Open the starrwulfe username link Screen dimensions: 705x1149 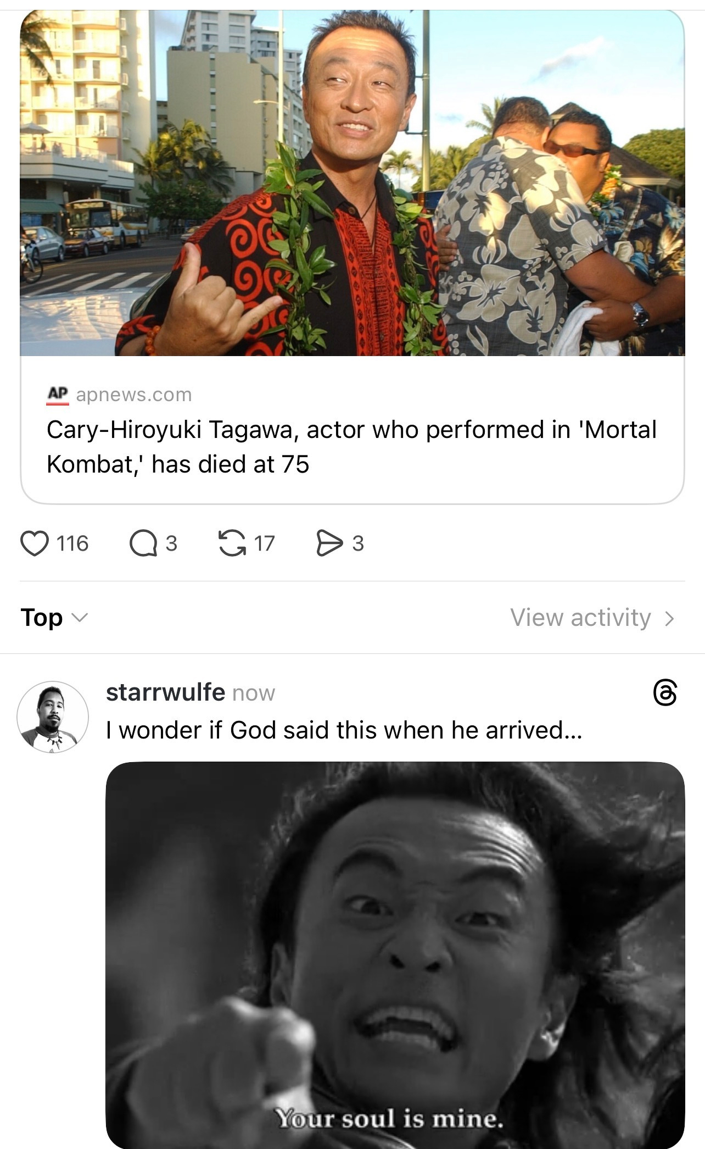(165, 692)
